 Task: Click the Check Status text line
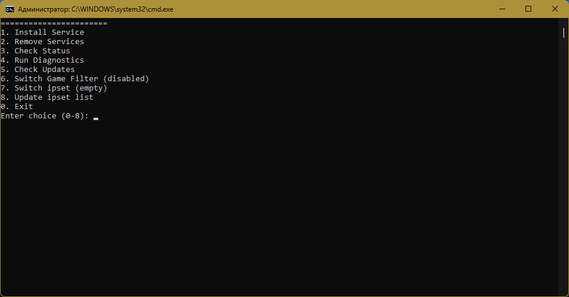click(35, 51)
